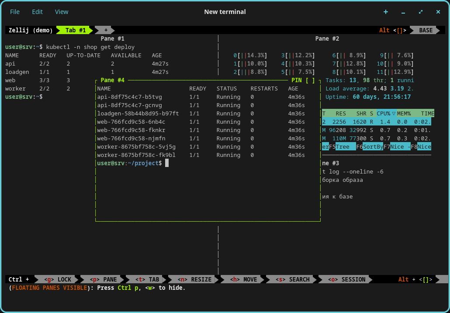This screenshot has height=313, width=450.
Task: Select Tab #1 in Zellij
Action: 76,30
